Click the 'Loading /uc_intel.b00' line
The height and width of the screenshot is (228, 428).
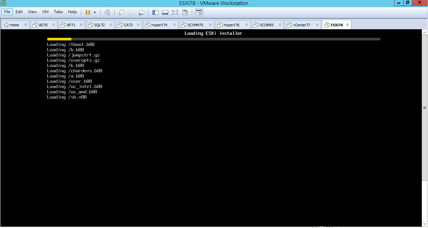[x=75, y=86]
